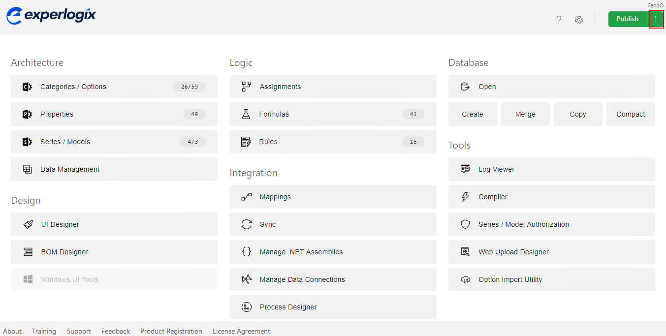Click the Process Designer circle icon

pos(247,307)
